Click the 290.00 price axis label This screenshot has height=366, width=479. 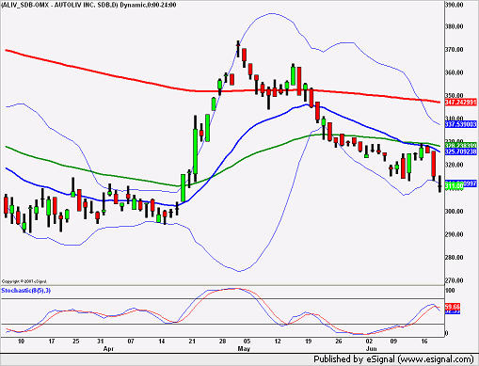tap(454, 234)
